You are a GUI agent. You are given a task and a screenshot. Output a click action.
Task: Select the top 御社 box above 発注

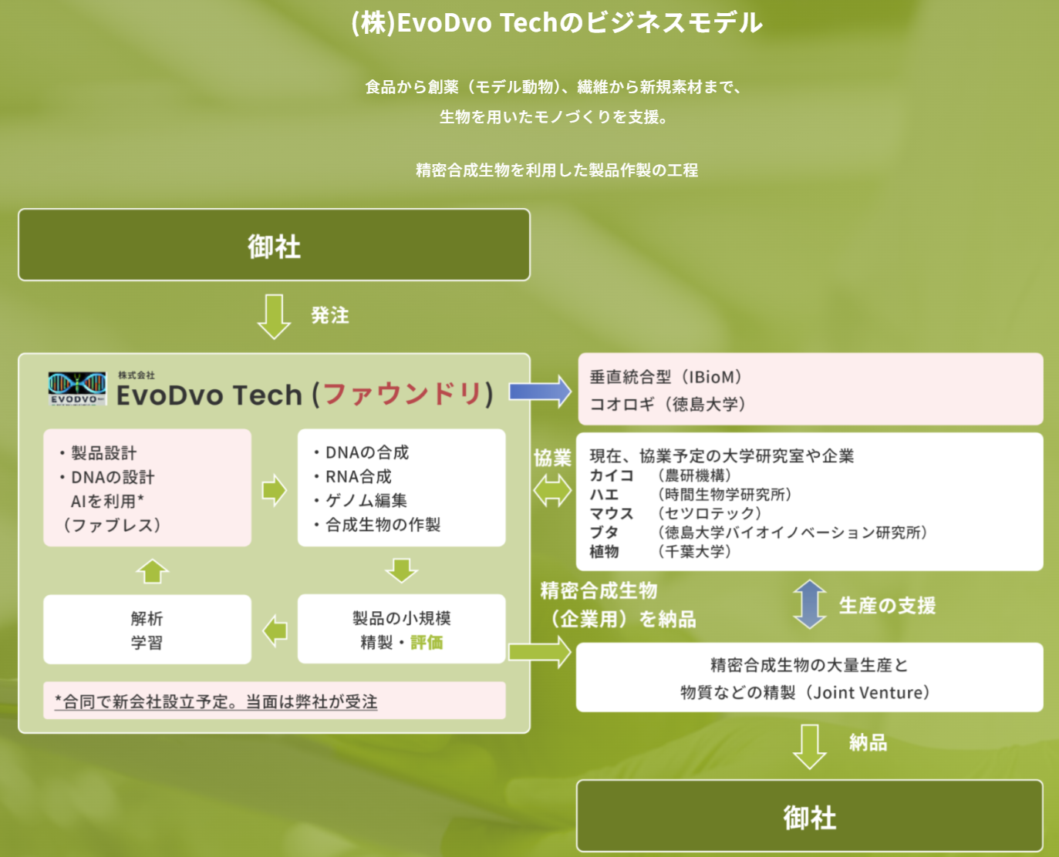point(274,245)
